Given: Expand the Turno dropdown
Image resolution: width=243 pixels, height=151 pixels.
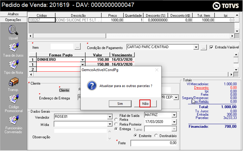Looking at the screenshot, I should 174,129.
